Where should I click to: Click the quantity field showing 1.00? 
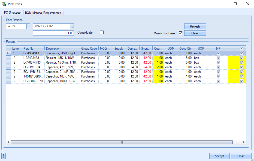[x=53, y=33]
